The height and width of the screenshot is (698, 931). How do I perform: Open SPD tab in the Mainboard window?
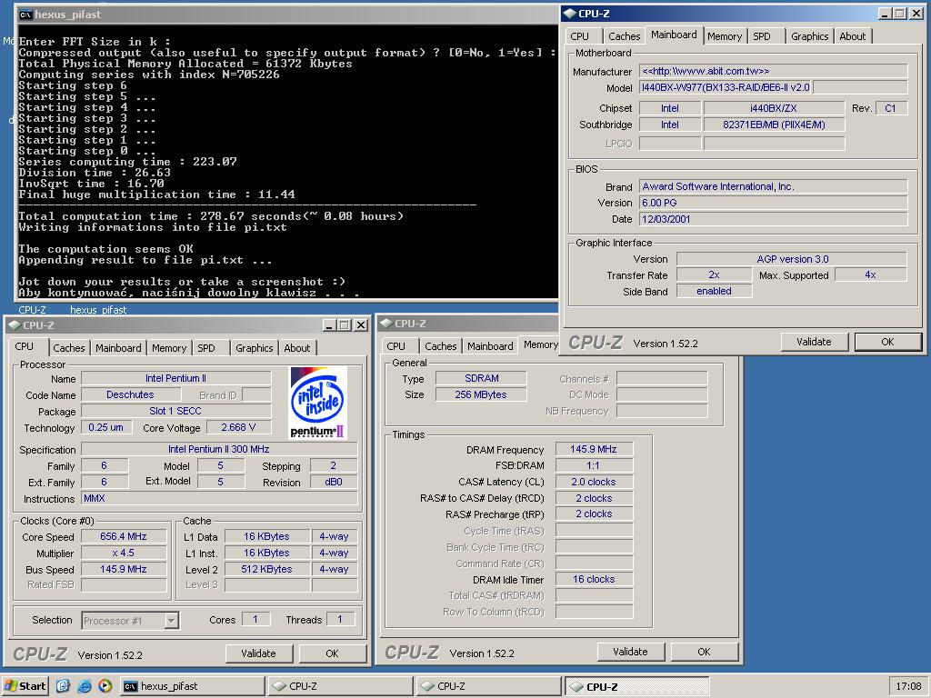tap(762, 36)
